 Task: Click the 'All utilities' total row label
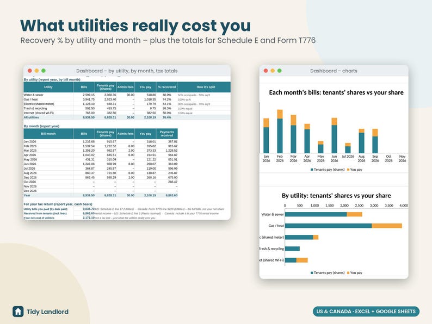coord(31,117)
